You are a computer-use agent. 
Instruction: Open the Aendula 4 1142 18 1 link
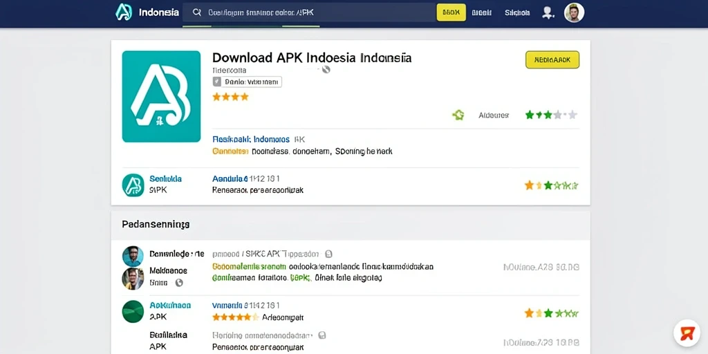coord(246,179)
